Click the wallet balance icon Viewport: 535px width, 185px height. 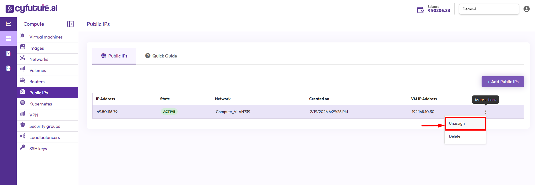[420, 10]
